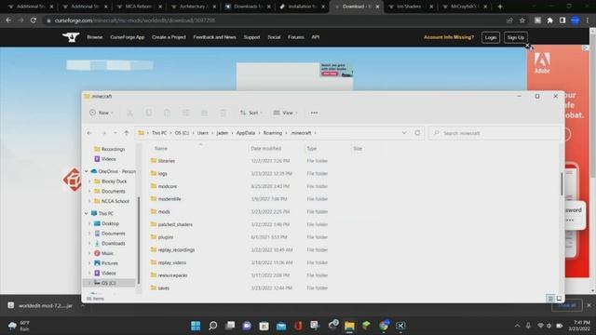
Task: Open the See more (three dots) menu
Action: click(314, 113)
